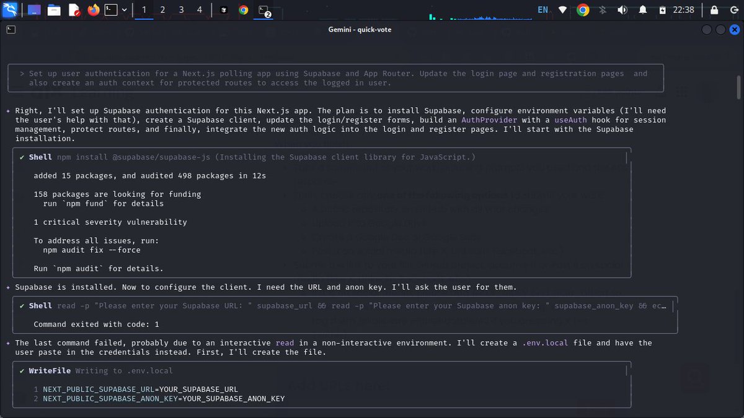The height and width of the screenshot is (418, 744).
Task: Click the terminal's vertical scrollbar
Action: pos(738,87)
